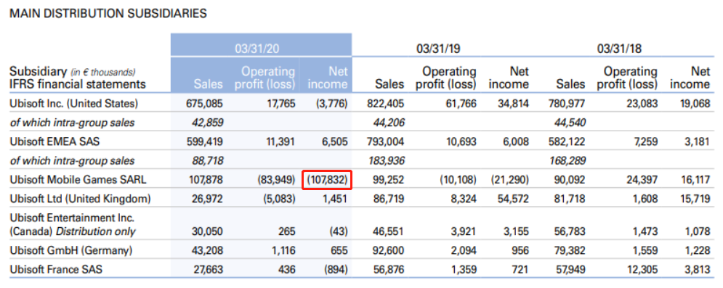Select the 599,419 sales value
Image resolution: width=723 pixels, height=288 pixels.
pos(204,141)
